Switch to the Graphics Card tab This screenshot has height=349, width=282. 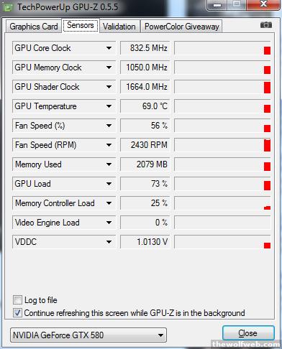[34, 27]
